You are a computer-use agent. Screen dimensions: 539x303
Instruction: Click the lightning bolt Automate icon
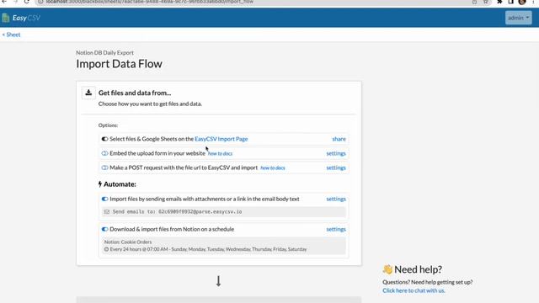100,184
